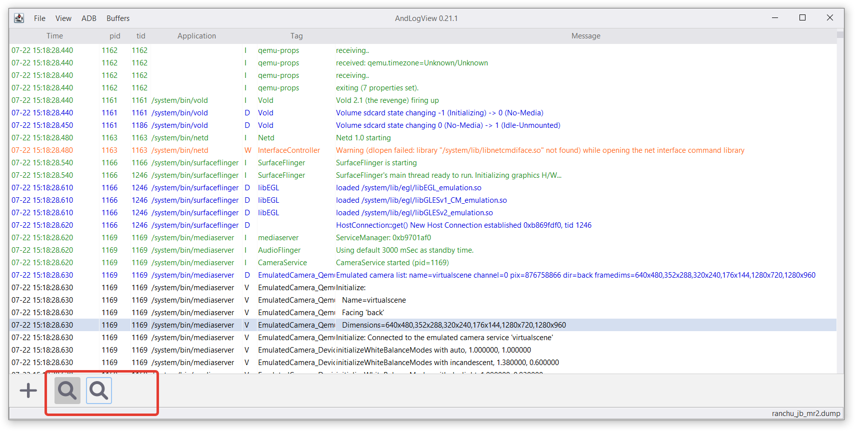Maximize the AndLogView window

pos(802,17)
